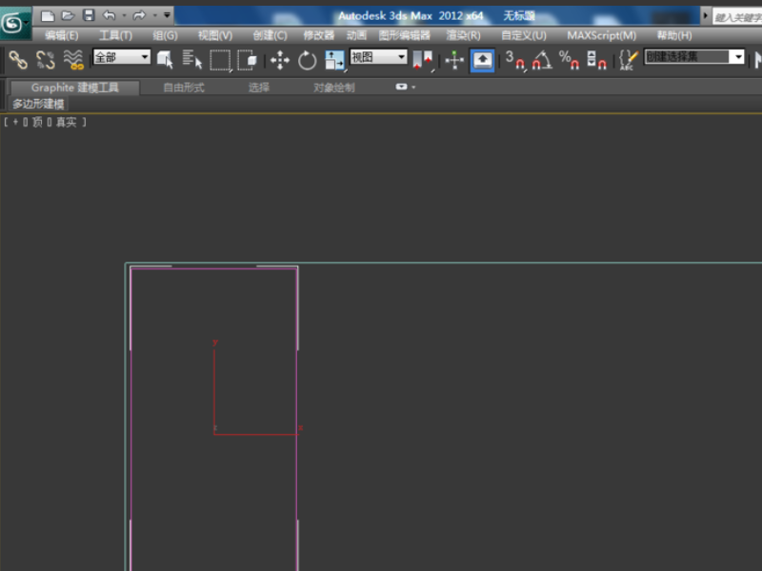This screenshot has height=571, width=762.
Task: Open the 修改器 menu
Action: [x=319, y=35]
